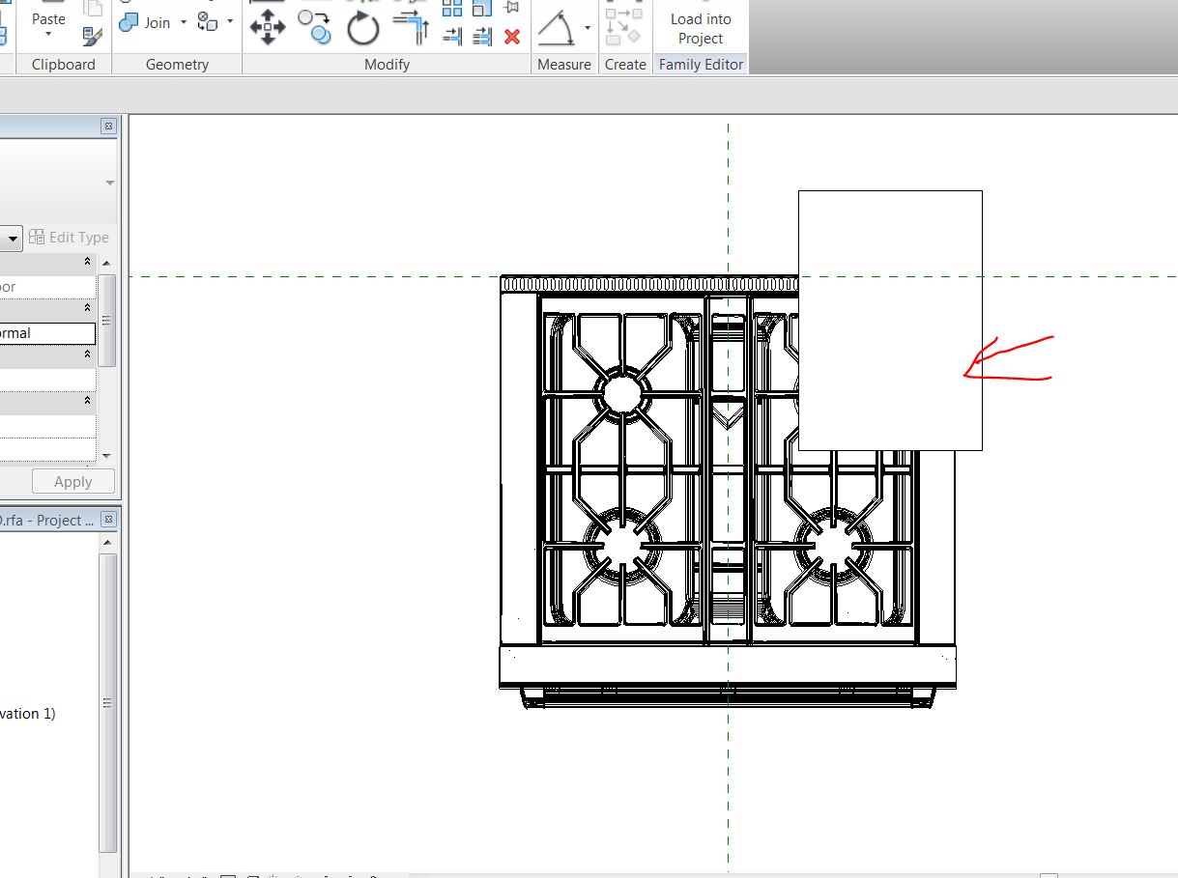This screenshot has height=878, width=1178.
Task: Expand the Measure tool dropdown arrow
Action: 588,28
